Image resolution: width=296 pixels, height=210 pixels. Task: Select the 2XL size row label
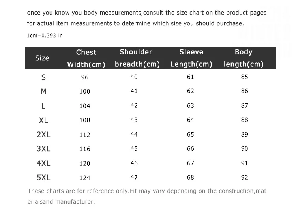tap(43, 135)
